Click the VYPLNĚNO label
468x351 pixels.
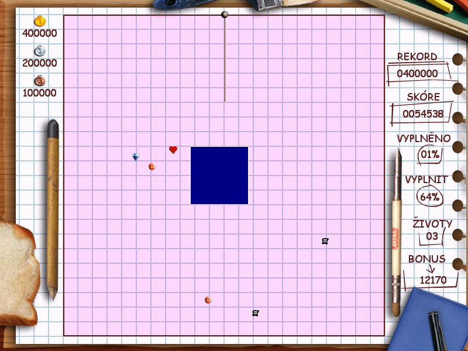pyautogui.click(x=424, y=139)
